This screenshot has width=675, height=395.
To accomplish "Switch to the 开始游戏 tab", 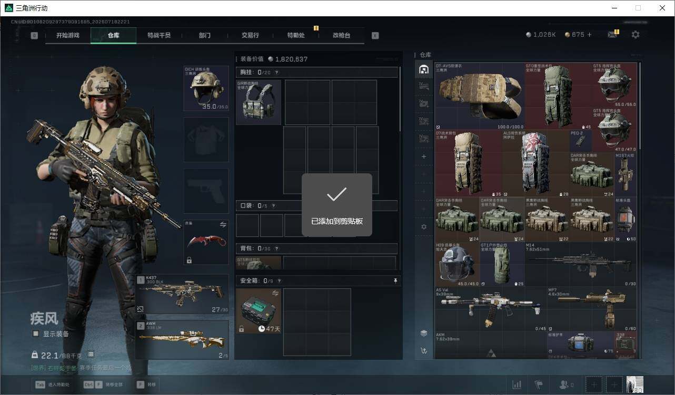I will (x=68, y=35).
